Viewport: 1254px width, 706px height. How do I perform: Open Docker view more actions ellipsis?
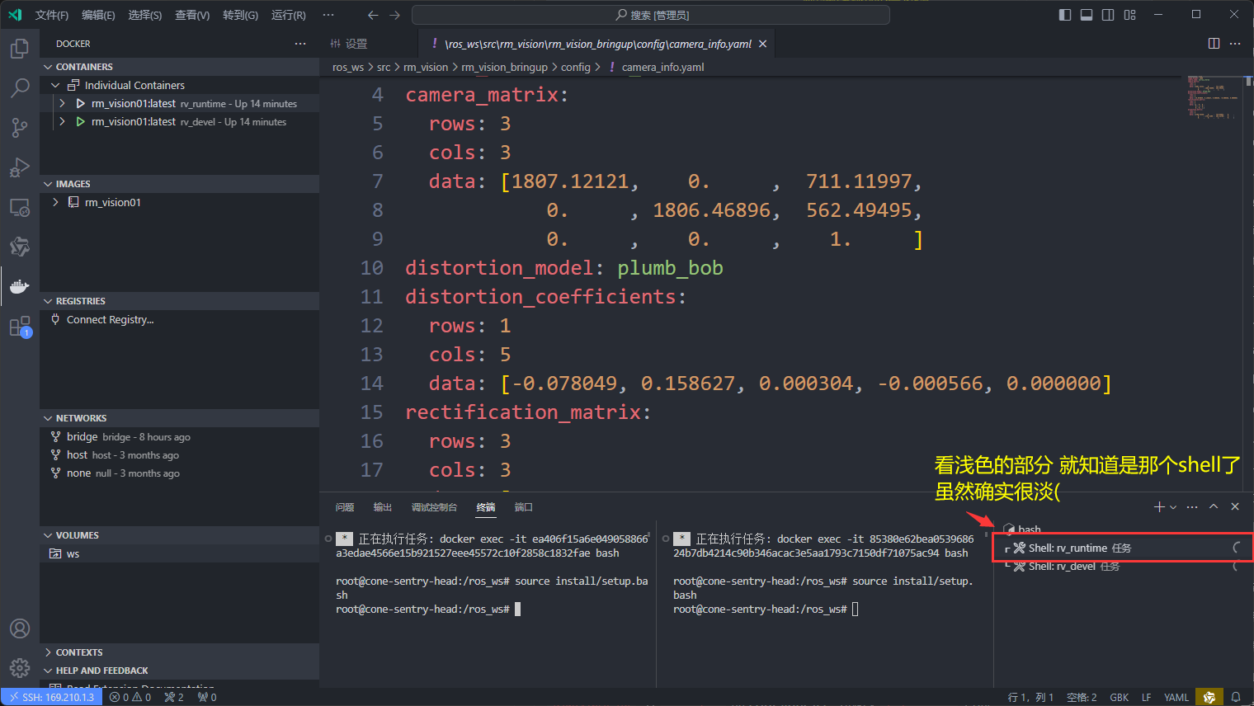point(300,44)
